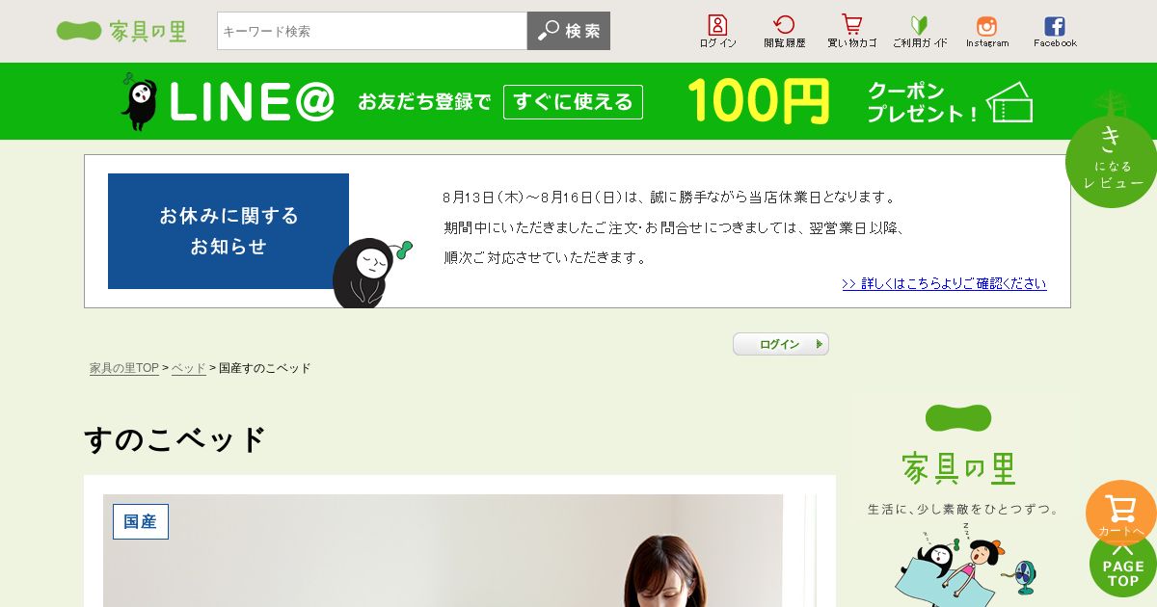Click the main すのこベッド product photo
1157x607 pixels.
click(444, 551)
